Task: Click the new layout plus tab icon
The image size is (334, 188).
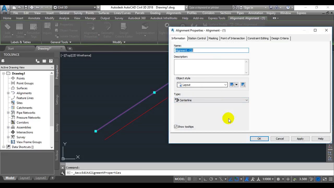Action: 52,178
